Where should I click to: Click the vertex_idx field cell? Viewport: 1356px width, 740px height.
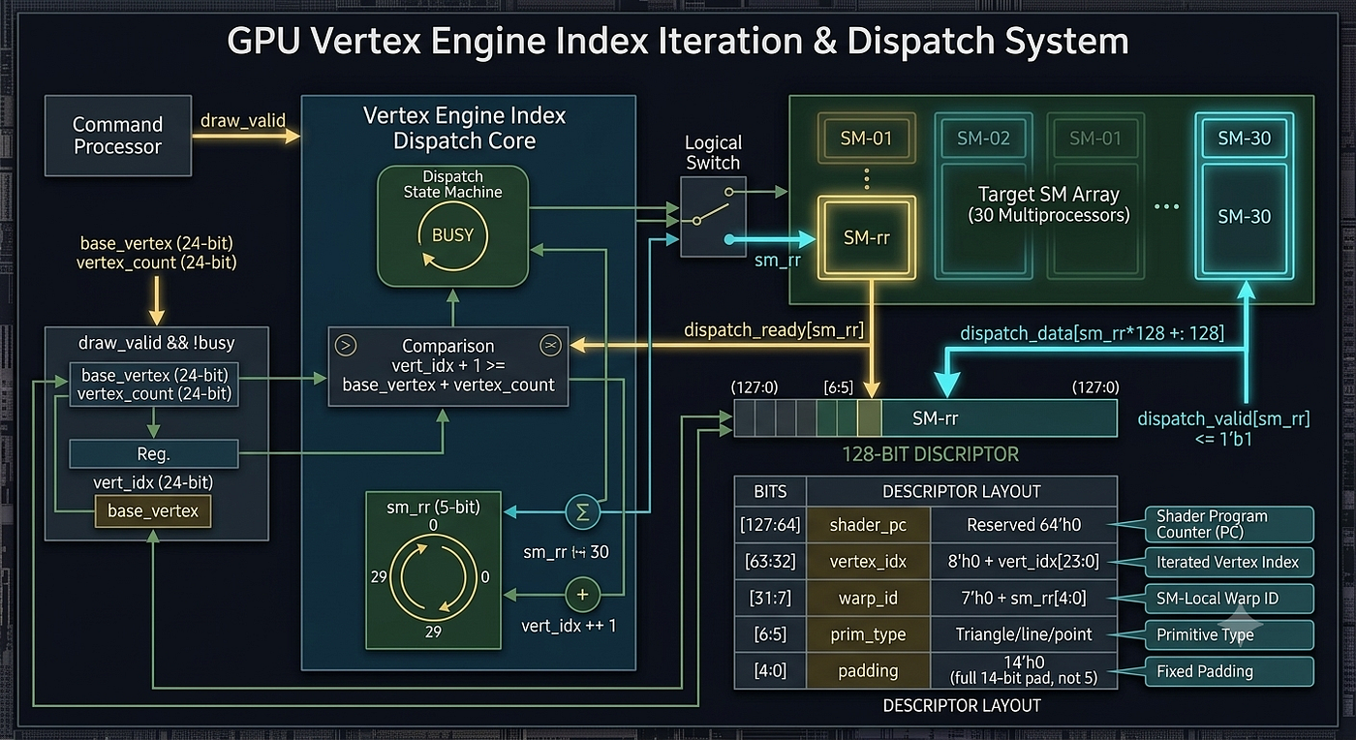869,561
